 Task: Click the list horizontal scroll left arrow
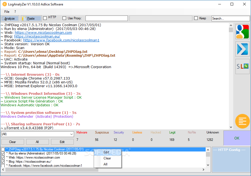click(3, 170)
